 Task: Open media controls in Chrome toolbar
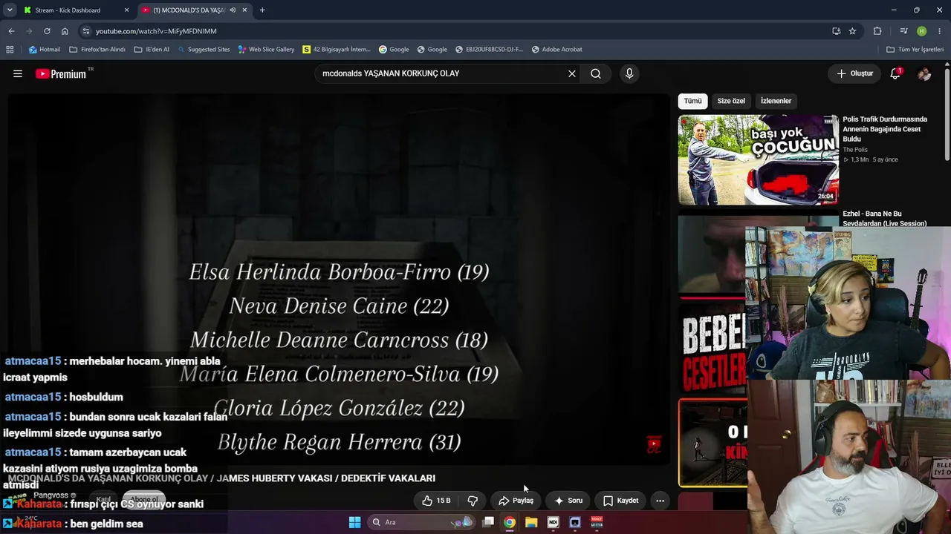(x=903, y=31)
